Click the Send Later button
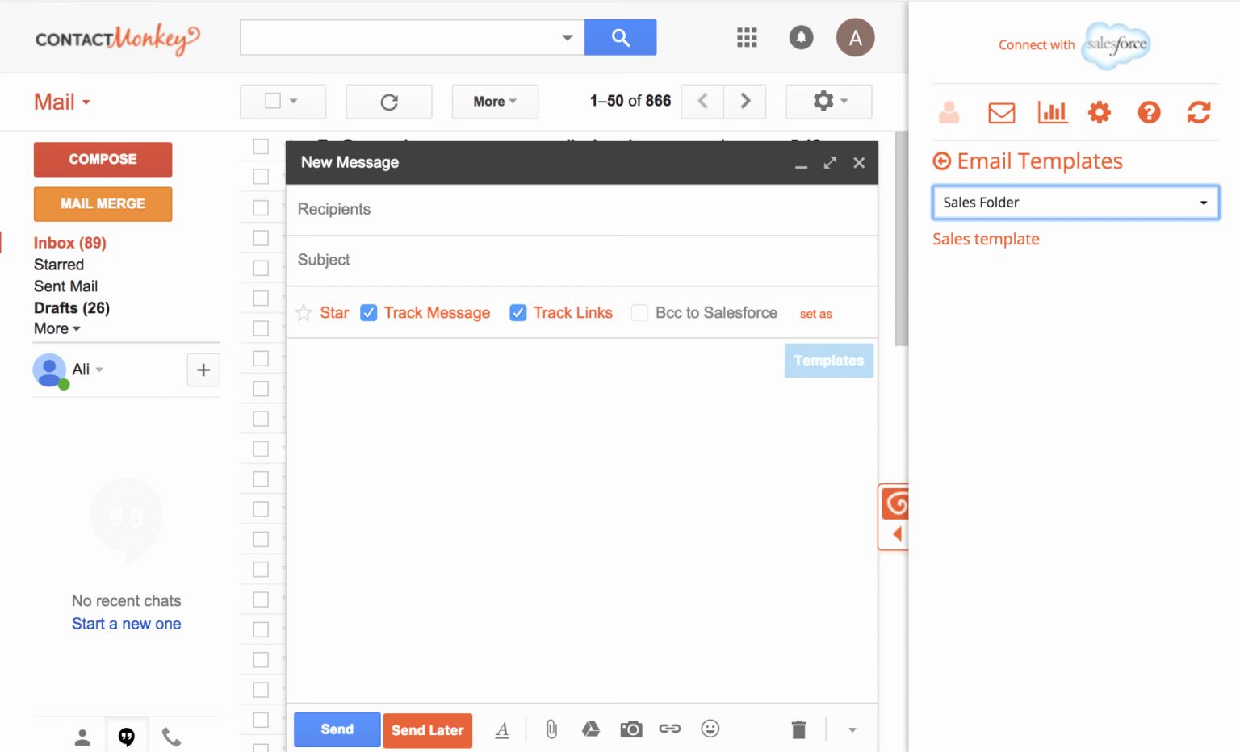This screenshot has height=752, width=1240. tap(427, 730)
